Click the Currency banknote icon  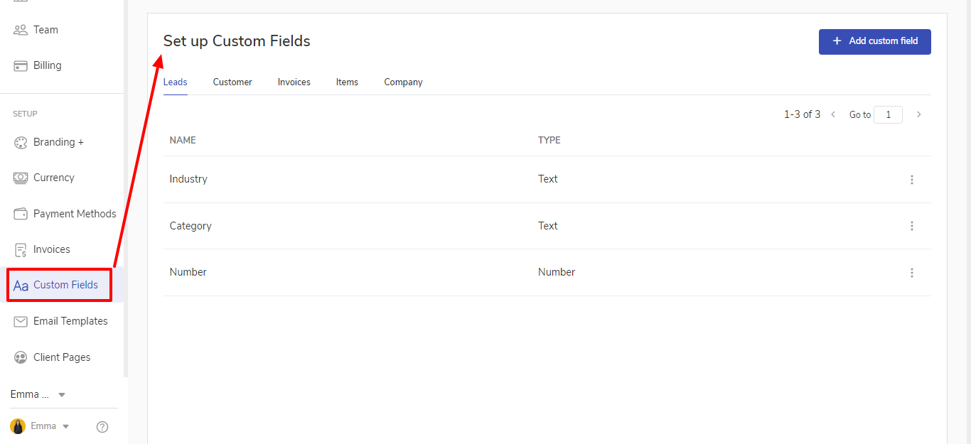(x=21, y=178)
